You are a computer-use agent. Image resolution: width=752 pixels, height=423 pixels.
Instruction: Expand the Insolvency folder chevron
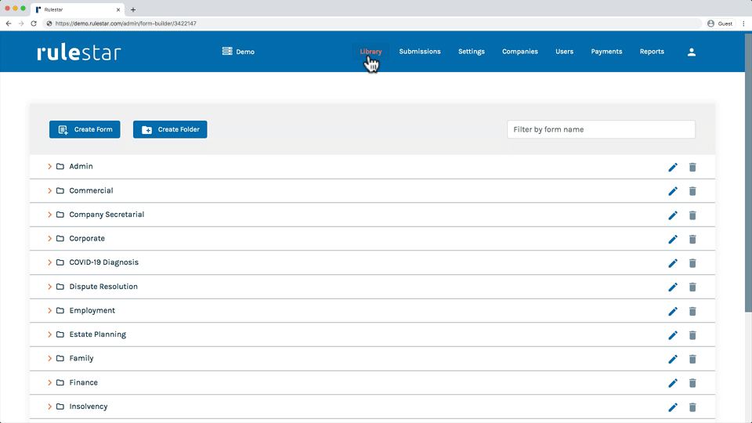[49, 407]
